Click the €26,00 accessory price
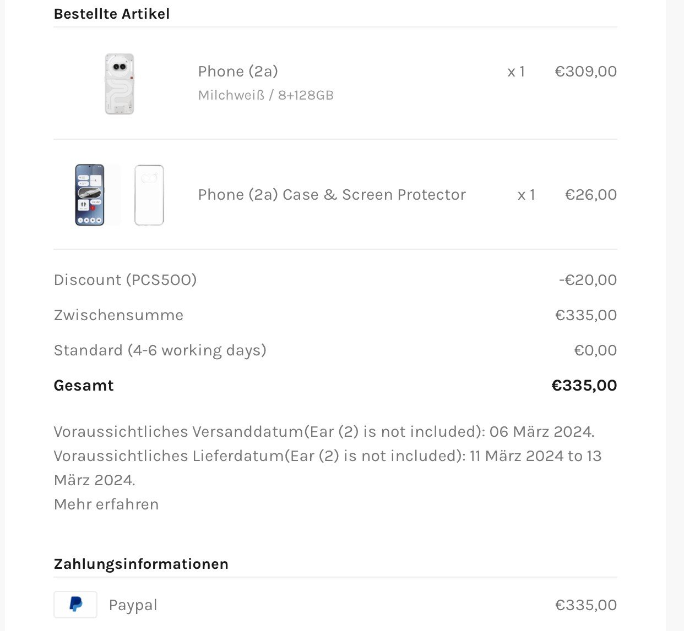This screenshot has width=684, height=631. [x=591, y=195]
